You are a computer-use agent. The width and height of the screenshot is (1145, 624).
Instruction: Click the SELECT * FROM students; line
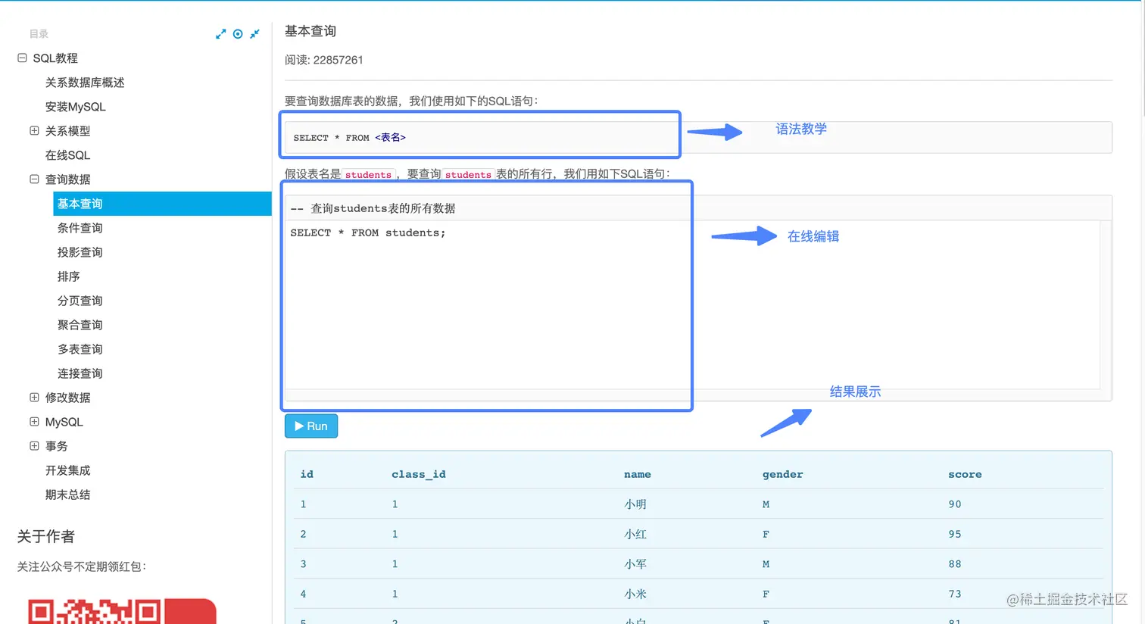pos(368,232)
